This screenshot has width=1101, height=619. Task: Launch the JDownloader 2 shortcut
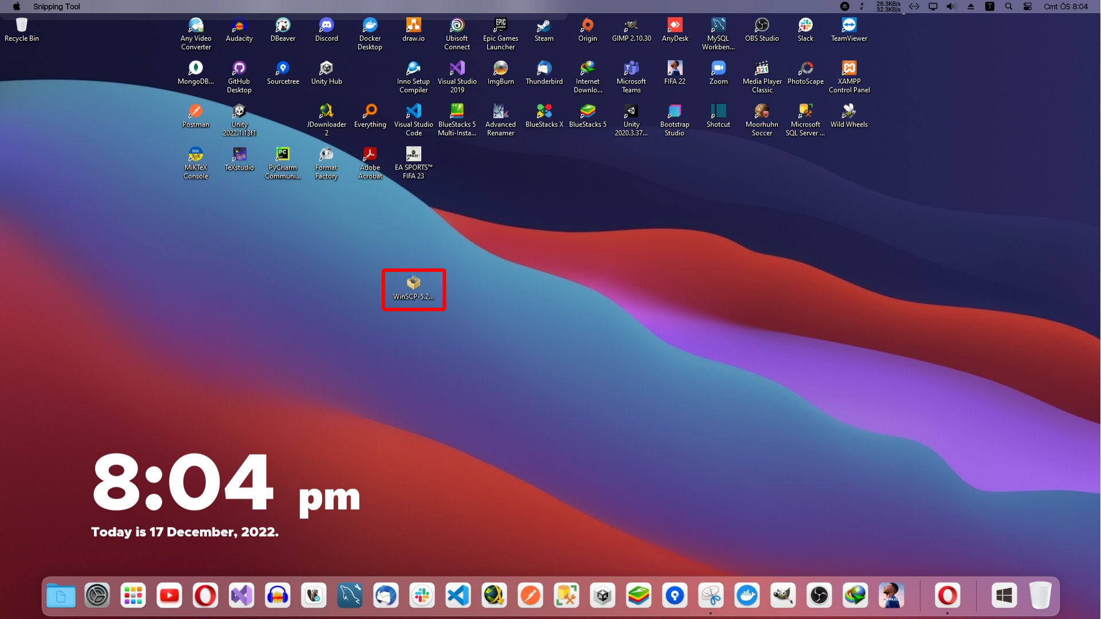tap(327, 120)
